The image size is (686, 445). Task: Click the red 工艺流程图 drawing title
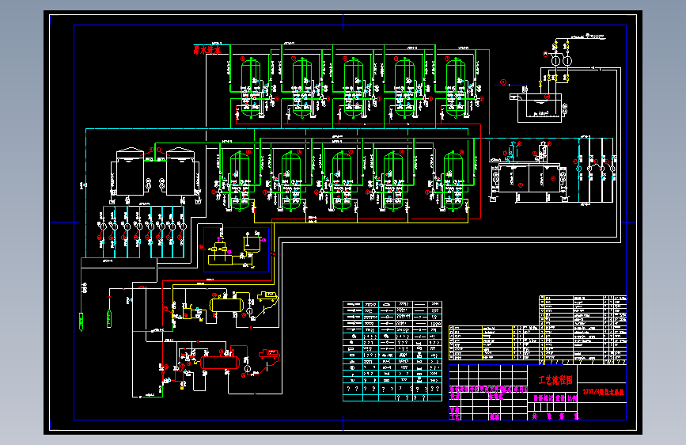[x=555, y=380]
